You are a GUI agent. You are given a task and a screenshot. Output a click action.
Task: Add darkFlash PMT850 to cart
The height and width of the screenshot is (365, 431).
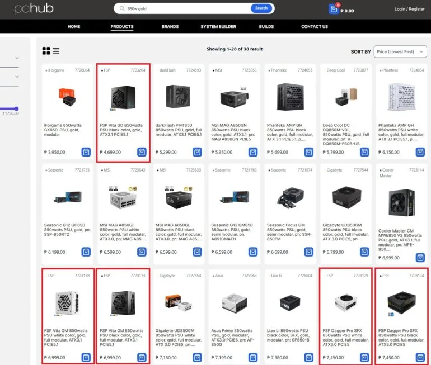pos(198,152)
